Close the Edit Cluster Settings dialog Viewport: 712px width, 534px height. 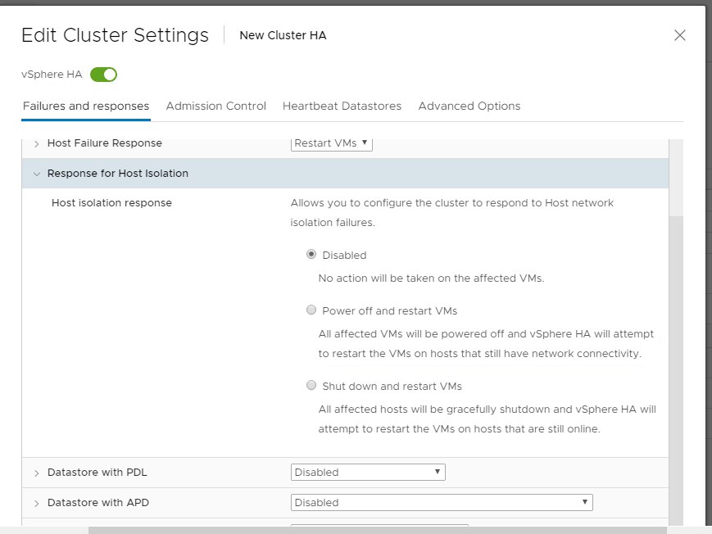coord(679,35)
